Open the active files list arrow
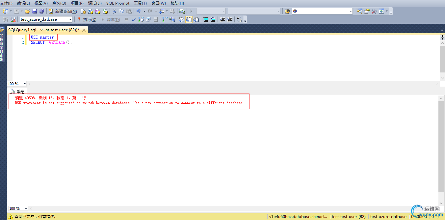 point(442,30)
